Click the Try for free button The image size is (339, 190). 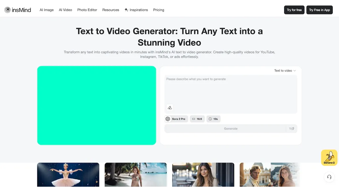(x=294, y=10)
